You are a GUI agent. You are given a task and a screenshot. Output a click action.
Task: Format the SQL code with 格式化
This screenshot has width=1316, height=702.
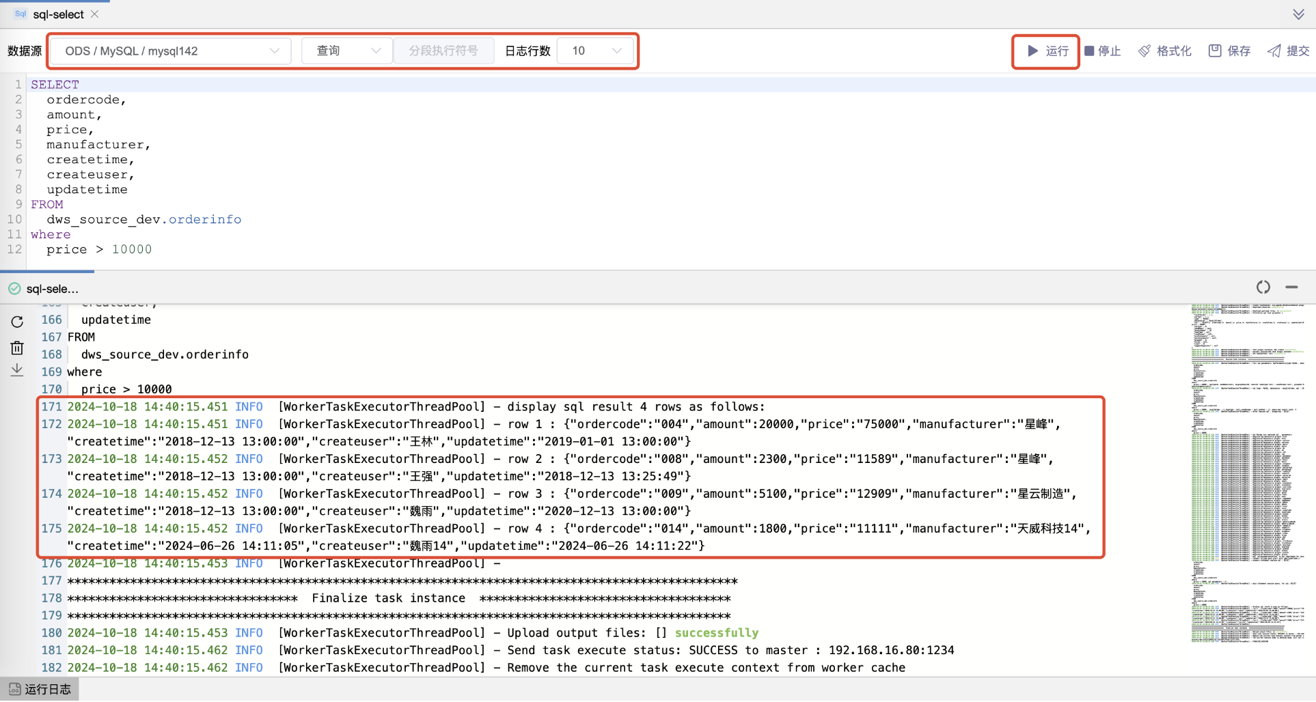coord(1164,50)
